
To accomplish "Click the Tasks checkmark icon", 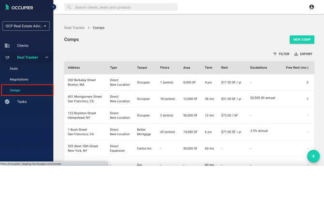I will [x=7, y=101].
